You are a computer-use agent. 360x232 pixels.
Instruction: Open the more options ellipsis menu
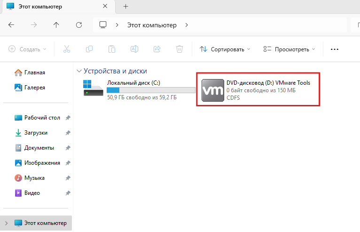(x=335, y=49)
